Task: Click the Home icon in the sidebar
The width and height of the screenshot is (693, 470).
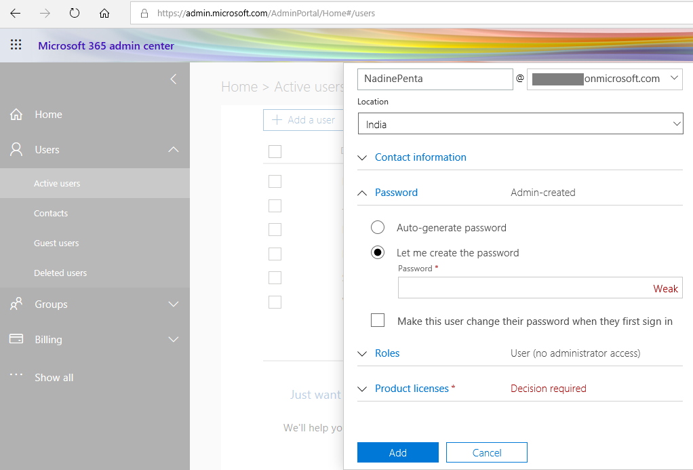Action: pos(15,114)
